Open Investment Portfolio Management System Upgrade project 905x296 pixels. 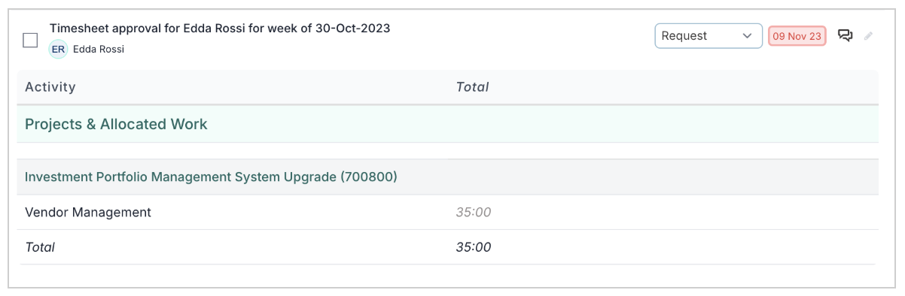(211, 177)
